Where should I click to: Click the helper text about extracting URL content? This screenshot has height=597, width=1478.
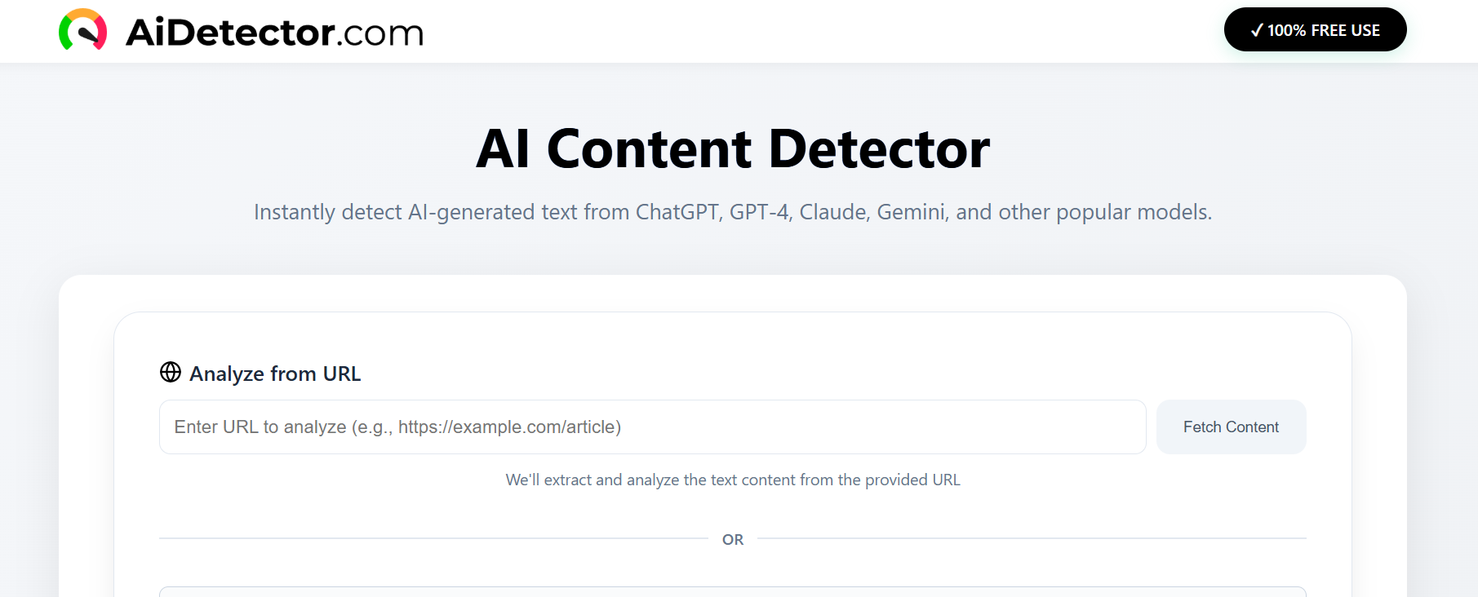point(732,480)
